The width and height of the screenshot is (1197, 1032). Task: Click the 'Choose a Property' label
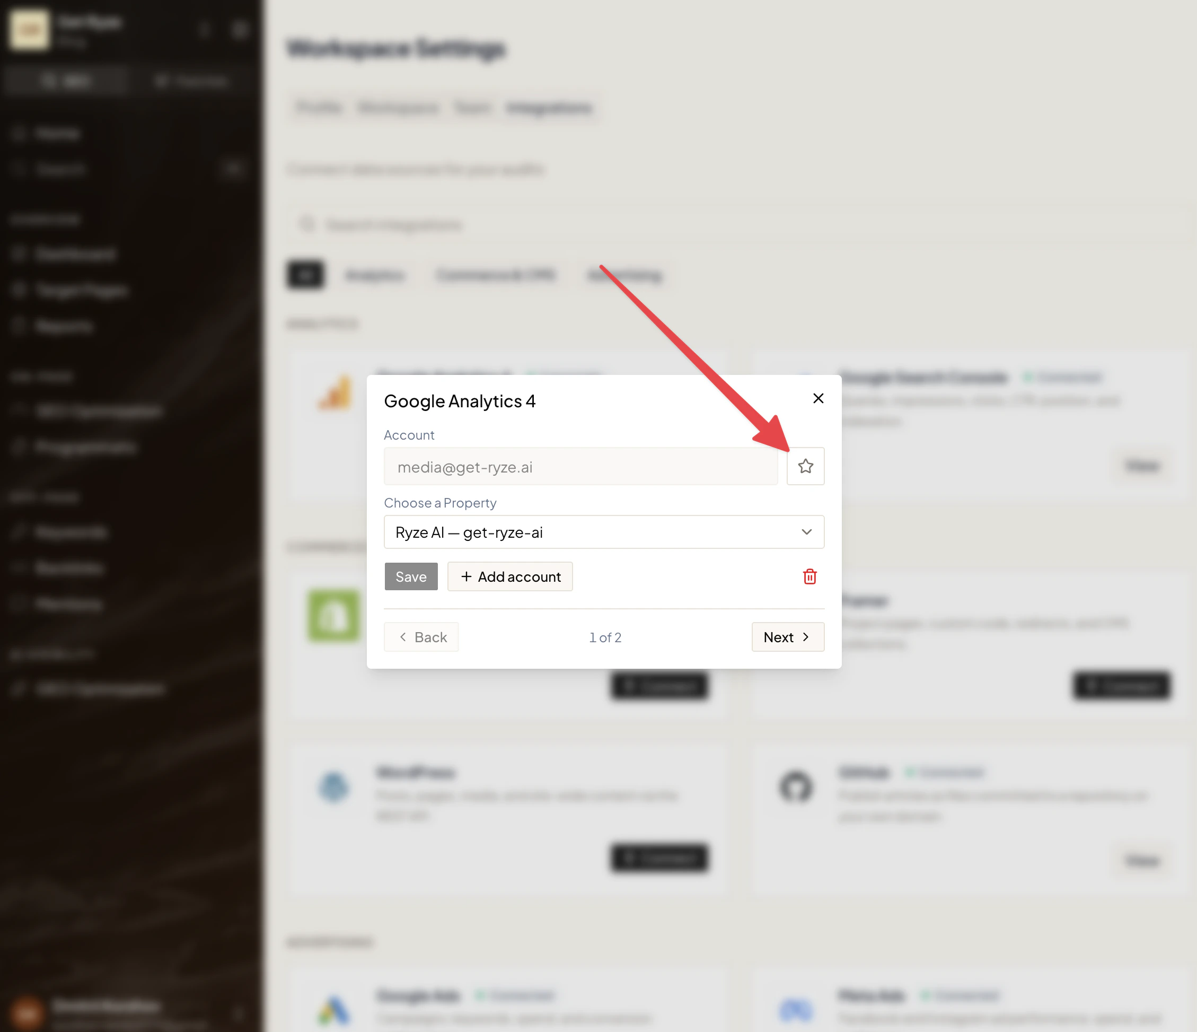[439, 503]
